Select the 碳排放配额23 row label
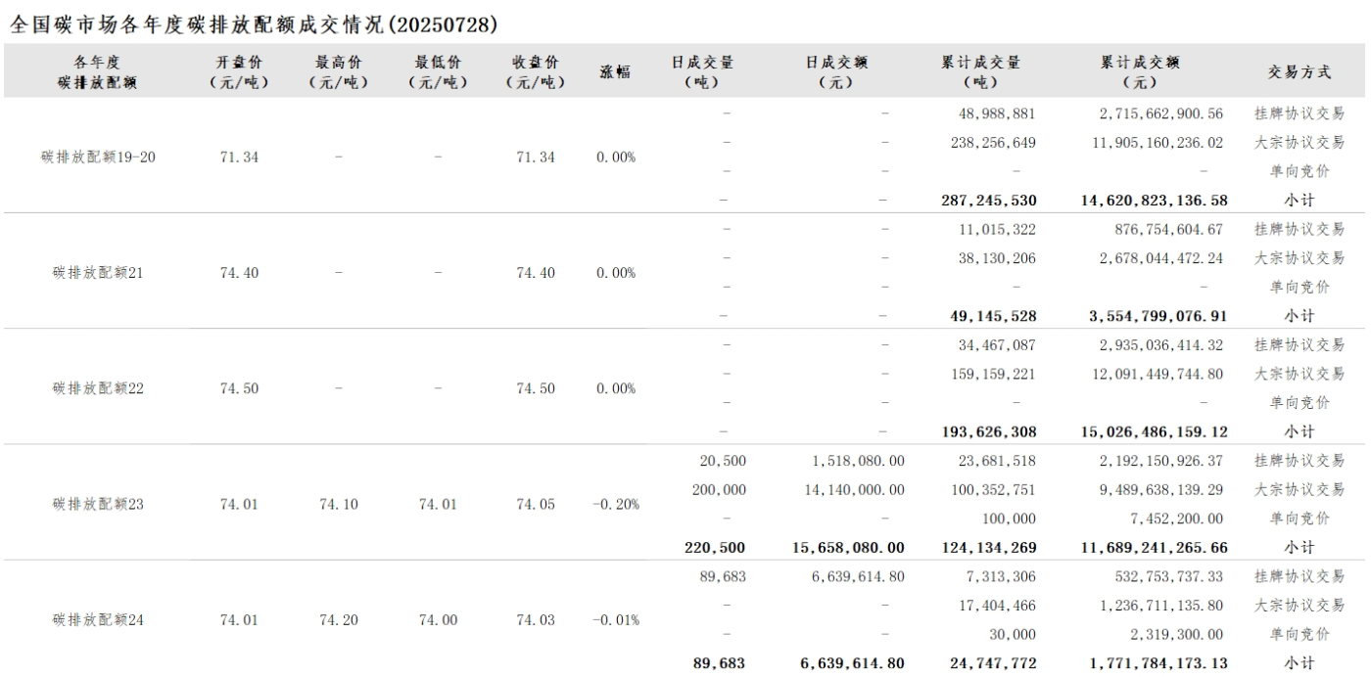The width and height of the screenshot is (1371, 677). (x=98, y=505)
